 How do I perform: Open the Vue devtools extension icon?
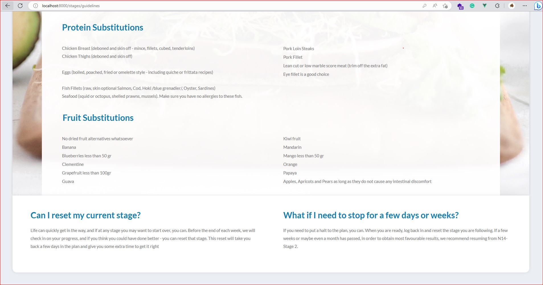(x=484, y=6)
